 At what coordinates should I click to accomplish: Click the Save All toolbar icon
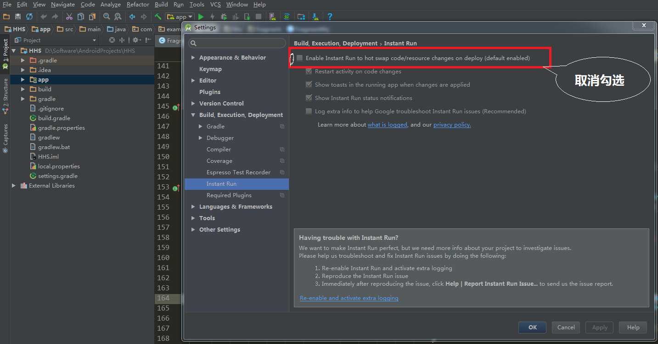18,17
